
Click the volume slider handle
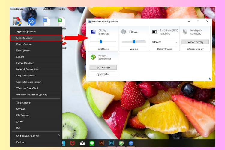click(134, 41)
